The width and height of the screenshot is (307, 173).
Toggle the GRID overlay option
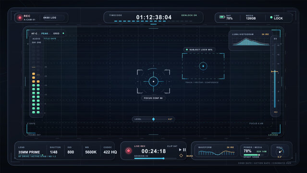[56, 34]
